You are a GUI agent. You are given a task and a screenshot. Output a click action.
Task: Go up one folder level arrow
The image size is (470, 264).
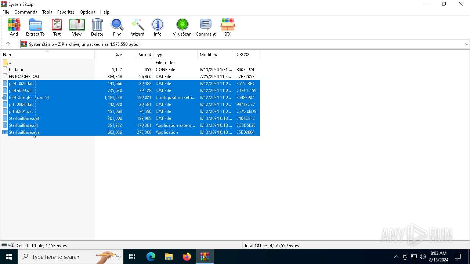coord(8,44)
